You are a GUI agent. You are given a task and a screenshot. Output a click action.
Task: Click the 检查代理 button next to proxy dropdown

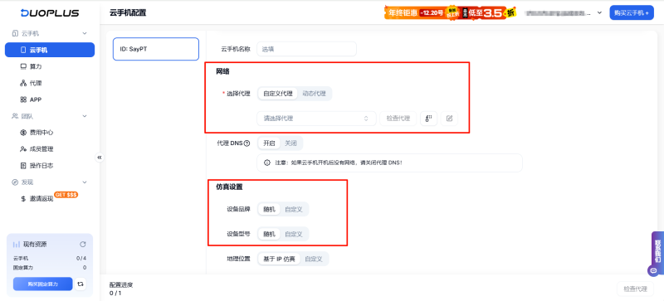(398, 119)
